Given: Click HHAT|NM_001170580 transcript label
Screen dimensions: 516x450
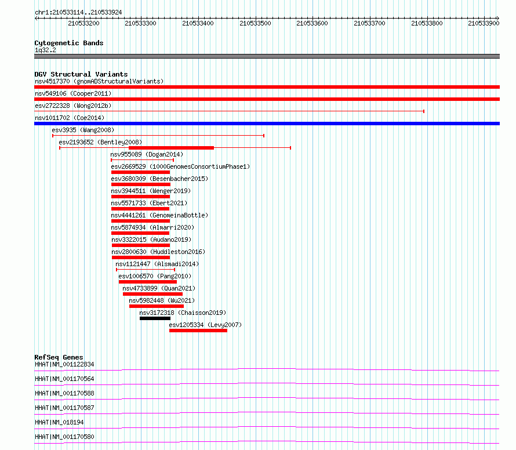Looking at the screenshot, I should click(x=64, y=437).
